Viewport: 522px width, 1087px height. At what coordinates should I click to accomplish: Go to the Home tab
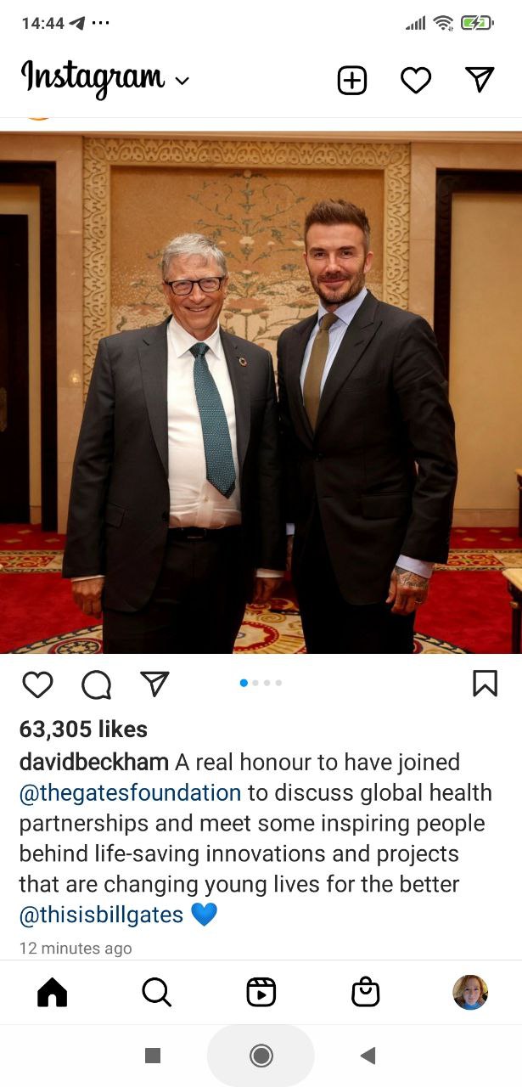point(52,991)
